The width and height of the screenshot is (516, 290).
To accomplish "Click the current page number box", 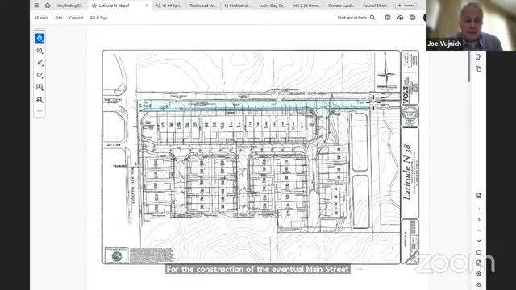I will click(x=479, y=209).
